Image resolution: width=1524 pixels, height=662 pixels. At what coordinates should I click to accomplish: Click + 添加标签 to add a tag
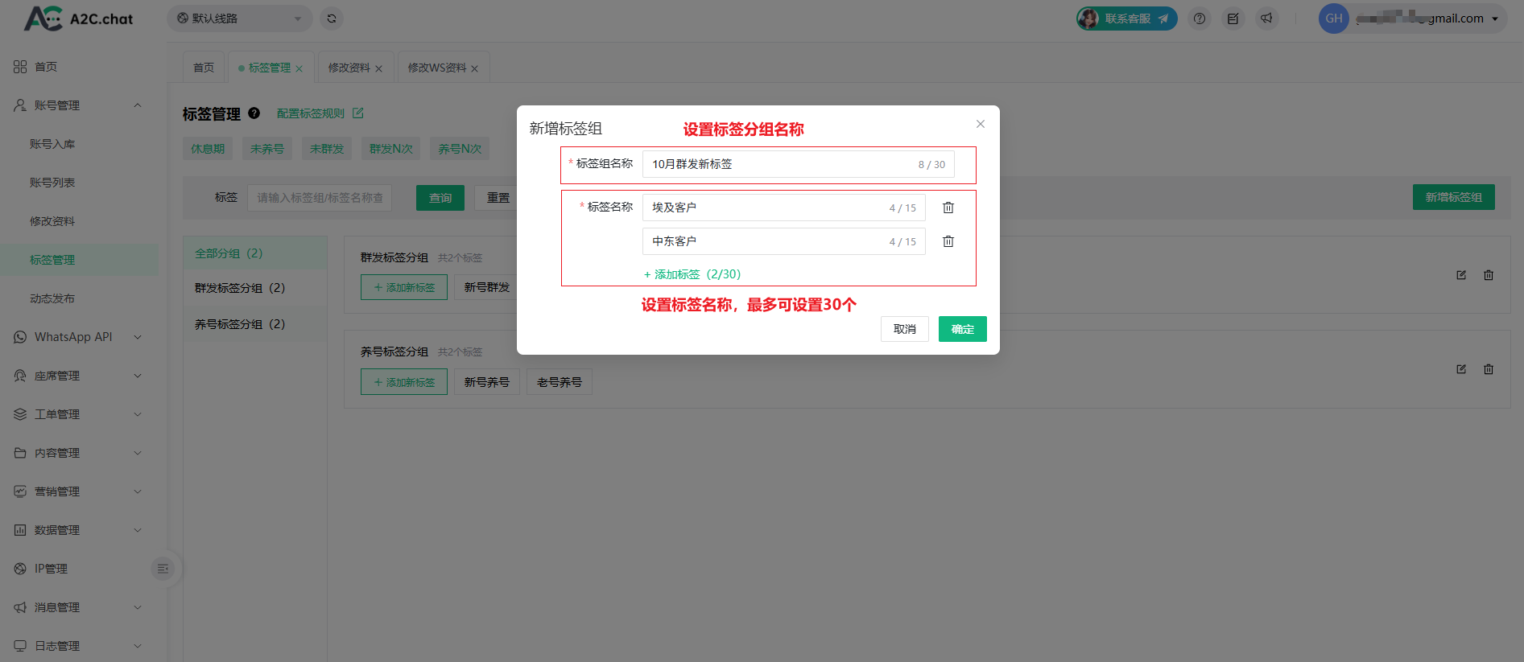click(x=692, y=274)
